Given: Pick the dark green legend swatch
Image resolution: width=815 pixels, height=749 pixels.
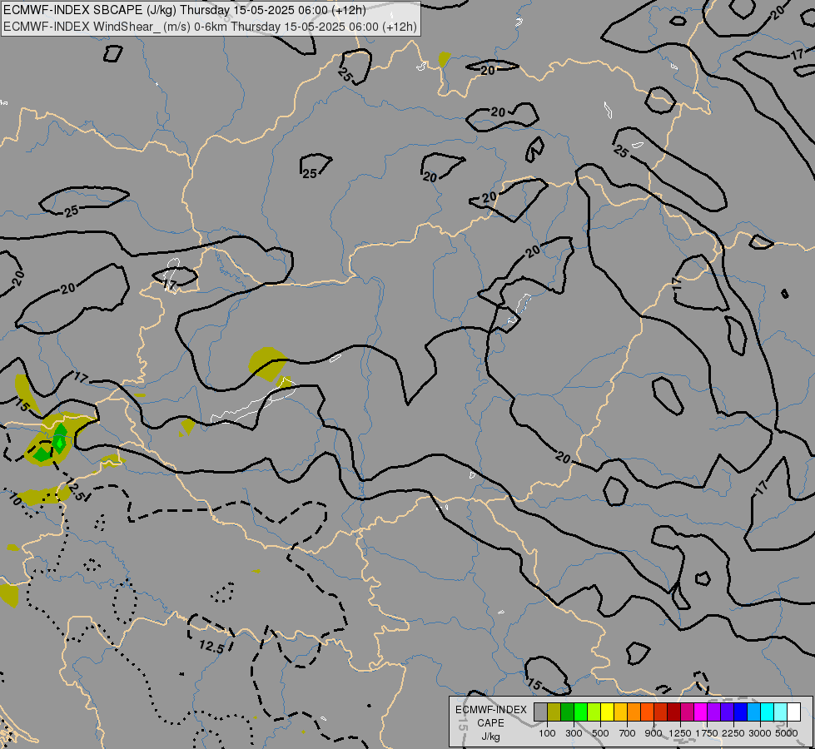Looking at the screenshot, I should click(x=567, y=712).
